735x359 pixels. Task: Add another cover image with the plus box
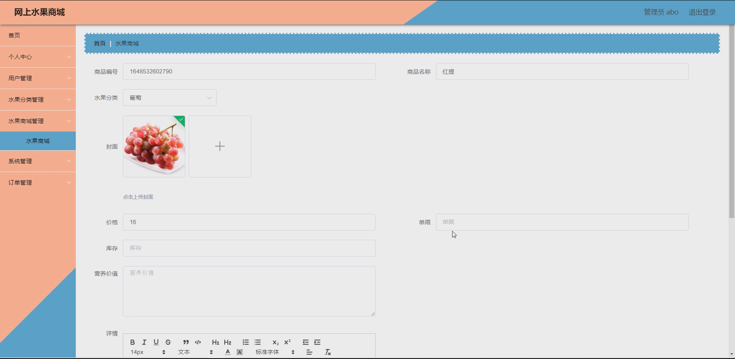(x=220, y=146)
